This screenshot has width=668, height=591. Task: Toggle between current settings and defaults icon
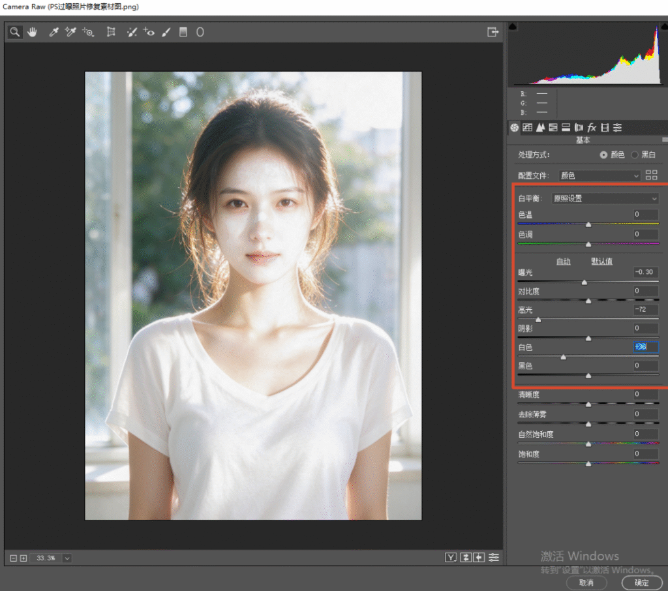[x=494, y=557]
